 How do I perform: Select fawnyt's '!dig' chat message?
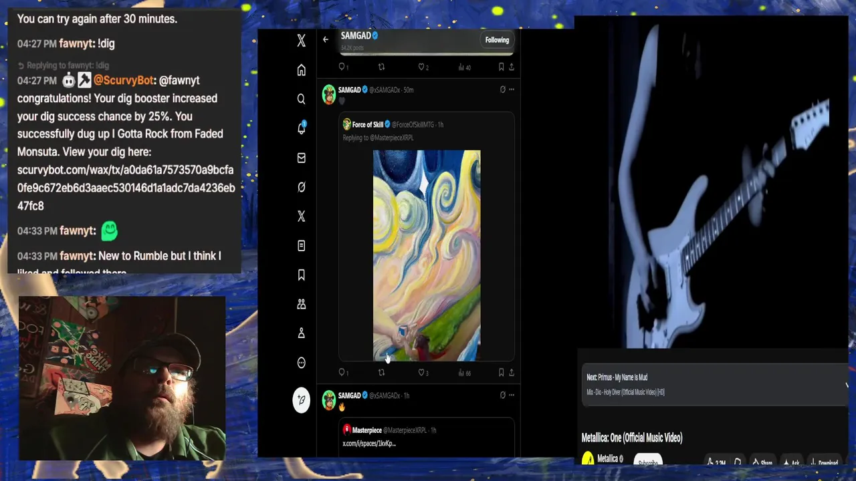pyautogui.click(x=106, y=43)
